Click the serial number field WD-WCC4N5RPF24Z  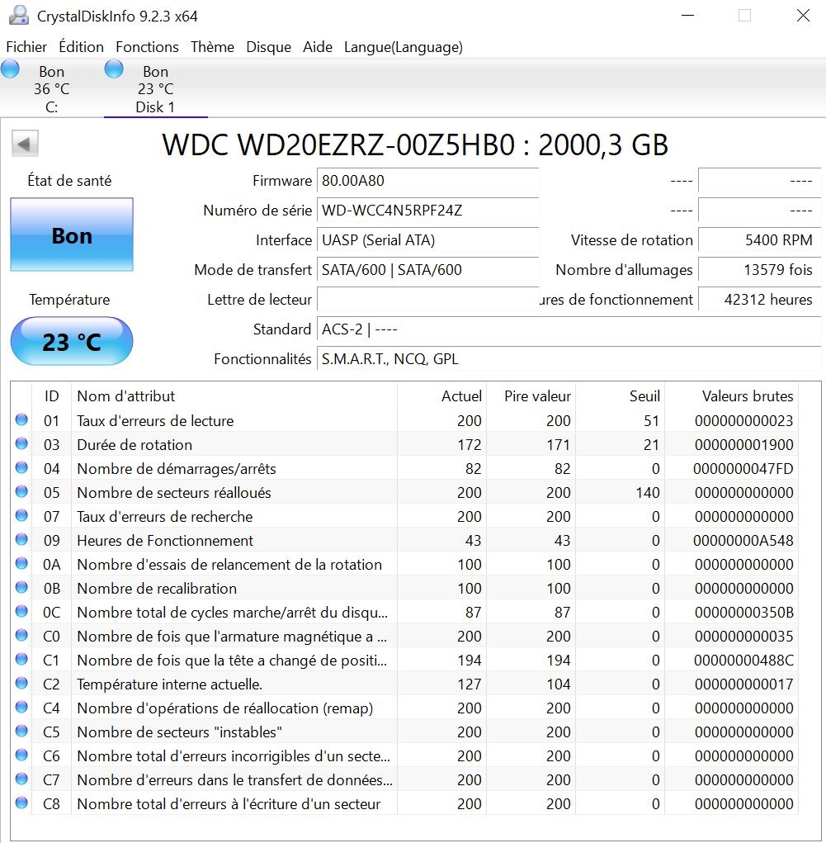427,210
